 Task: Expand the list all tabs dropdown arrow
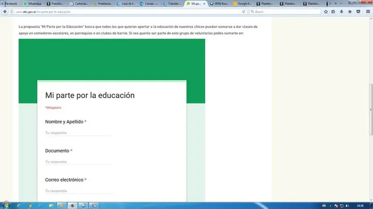pyautogui.click(x=341, y=4)
